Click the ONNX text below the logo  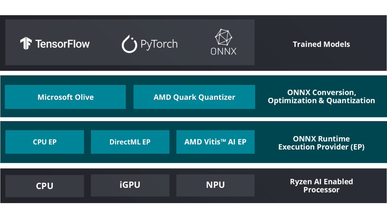coord(223,51)
